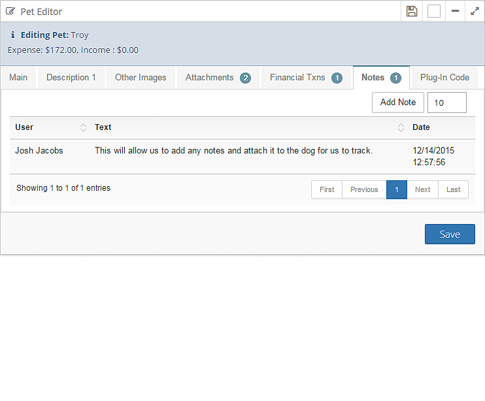Click the Expense and Income summary line
The height and width of the screenshot is (401, 485).
[x=73, y=50]
